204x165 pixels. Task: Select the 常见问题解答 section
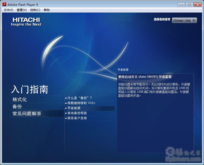pos(27,114)
